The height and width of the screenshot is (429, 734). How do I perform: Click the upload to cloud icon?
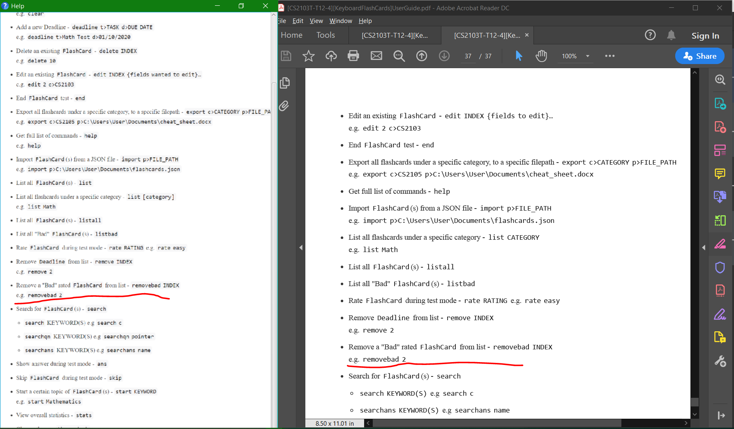(331, 56)
